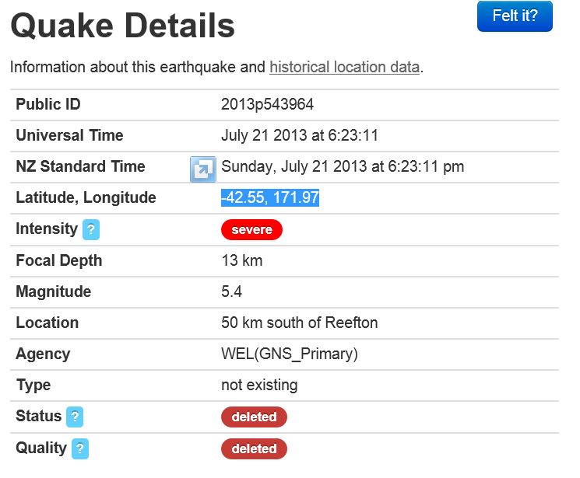This screenshot has width=580, height=478.
Task: Click the "deleted" badge in the Status row
Action: (254, 417)
